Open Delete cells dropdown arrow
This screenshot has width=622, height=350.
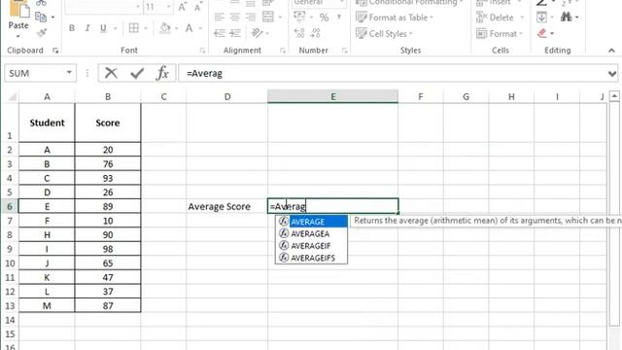tap(522, 17)
